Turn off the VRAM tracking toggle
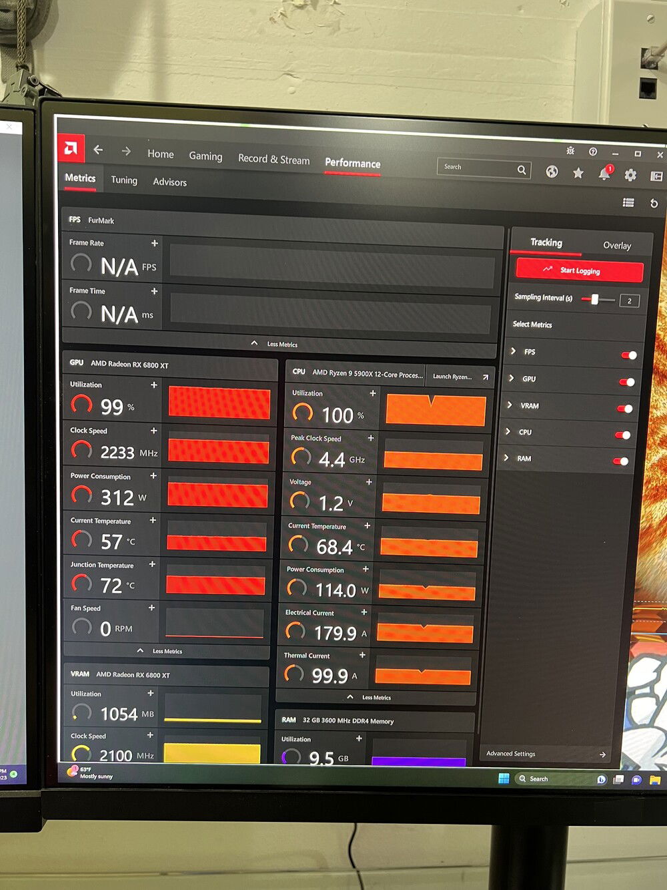Screen dimensions: 667x890 pos(624,409)
